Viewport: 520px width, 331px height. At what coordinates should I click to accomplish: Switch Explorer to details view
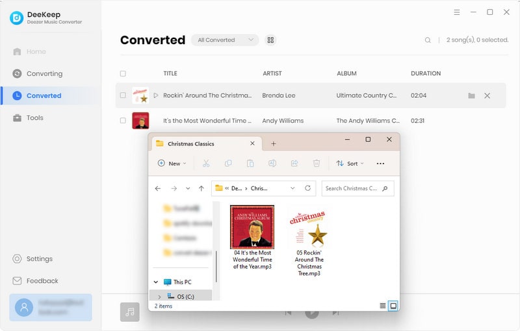tap(382, 306)
